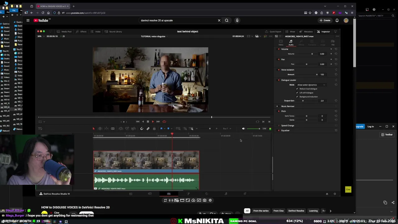Switch to the Video inspector tab
Screen dimensions: 398x224
point(281,43)
